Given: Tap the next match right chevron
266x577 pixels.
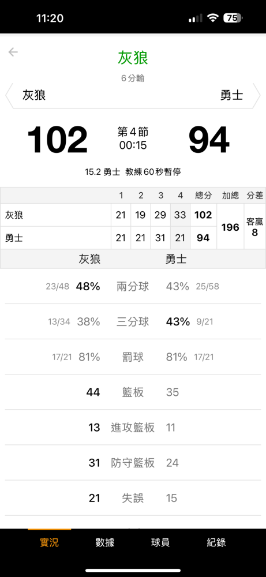Looking at the screenshot, I should (257, 96).
